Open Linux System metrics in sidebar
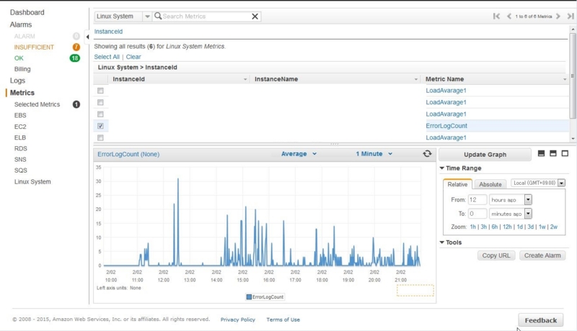Image resolution: width=577 pixels, height=331 pixels. click(x=32, y=181)
